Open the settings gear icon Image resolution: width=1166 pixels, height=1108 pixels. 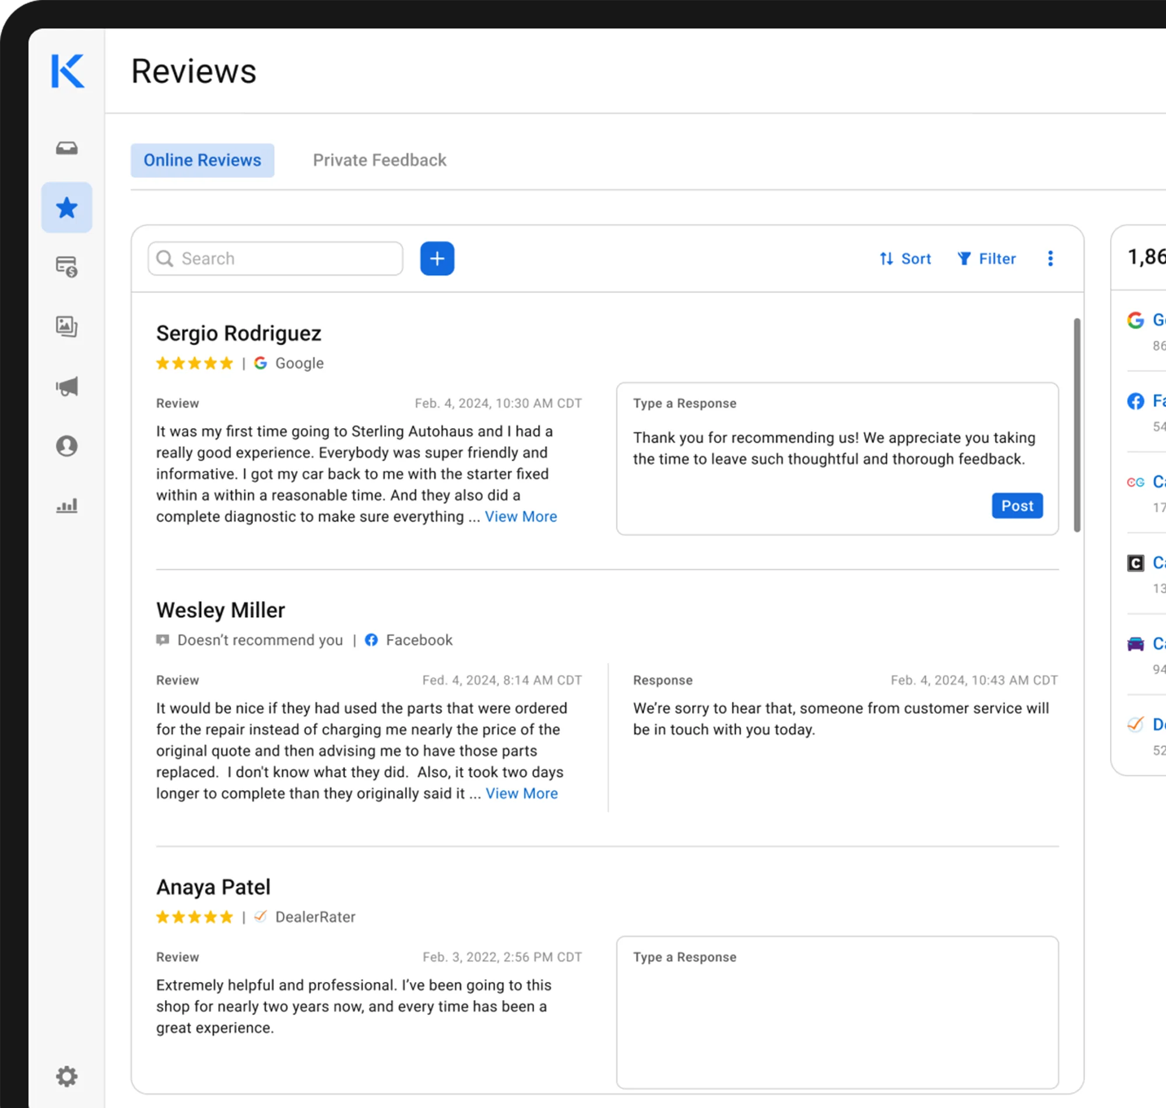pos(66,1076)
